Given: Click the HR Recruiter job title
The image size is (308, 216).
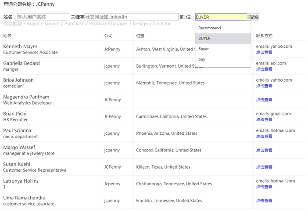Looking at the screenshot, I should point(15,120).
